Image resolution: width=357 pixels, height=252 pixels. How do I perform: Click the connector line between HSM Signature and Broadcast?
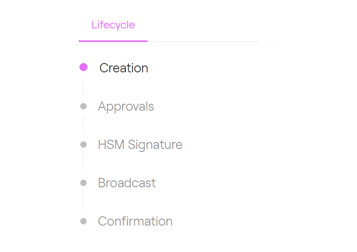[83, 163]
